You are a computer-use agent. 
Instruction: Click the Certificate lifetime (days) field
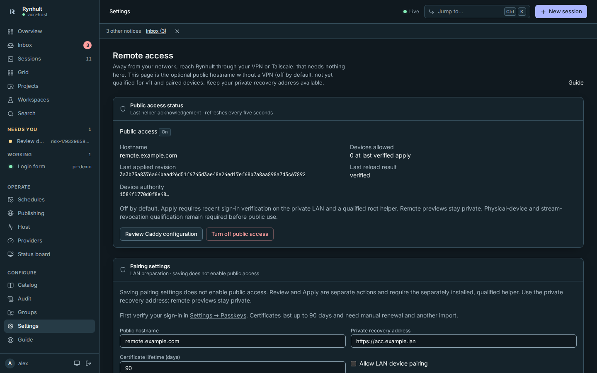[x=233, y=368]
